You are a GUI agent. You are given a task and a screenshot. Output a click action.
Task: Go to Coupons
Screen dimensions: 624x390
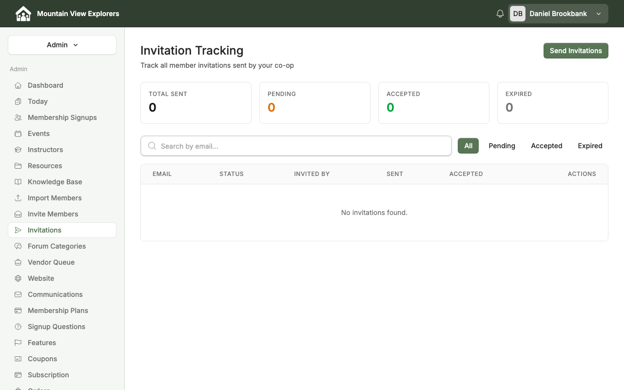[62, 359]
